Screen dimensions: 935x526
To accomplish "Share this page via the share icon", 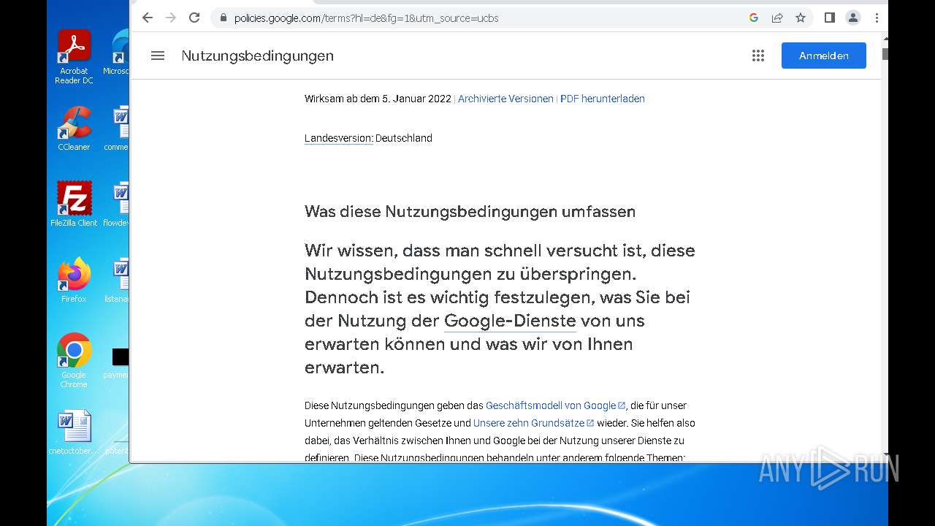I will point(777,18).
